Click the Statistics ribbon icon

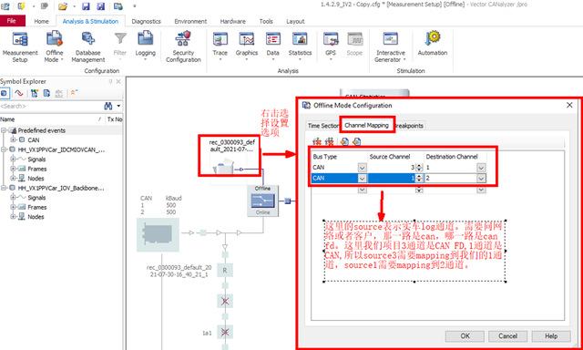tap(300, 46)
